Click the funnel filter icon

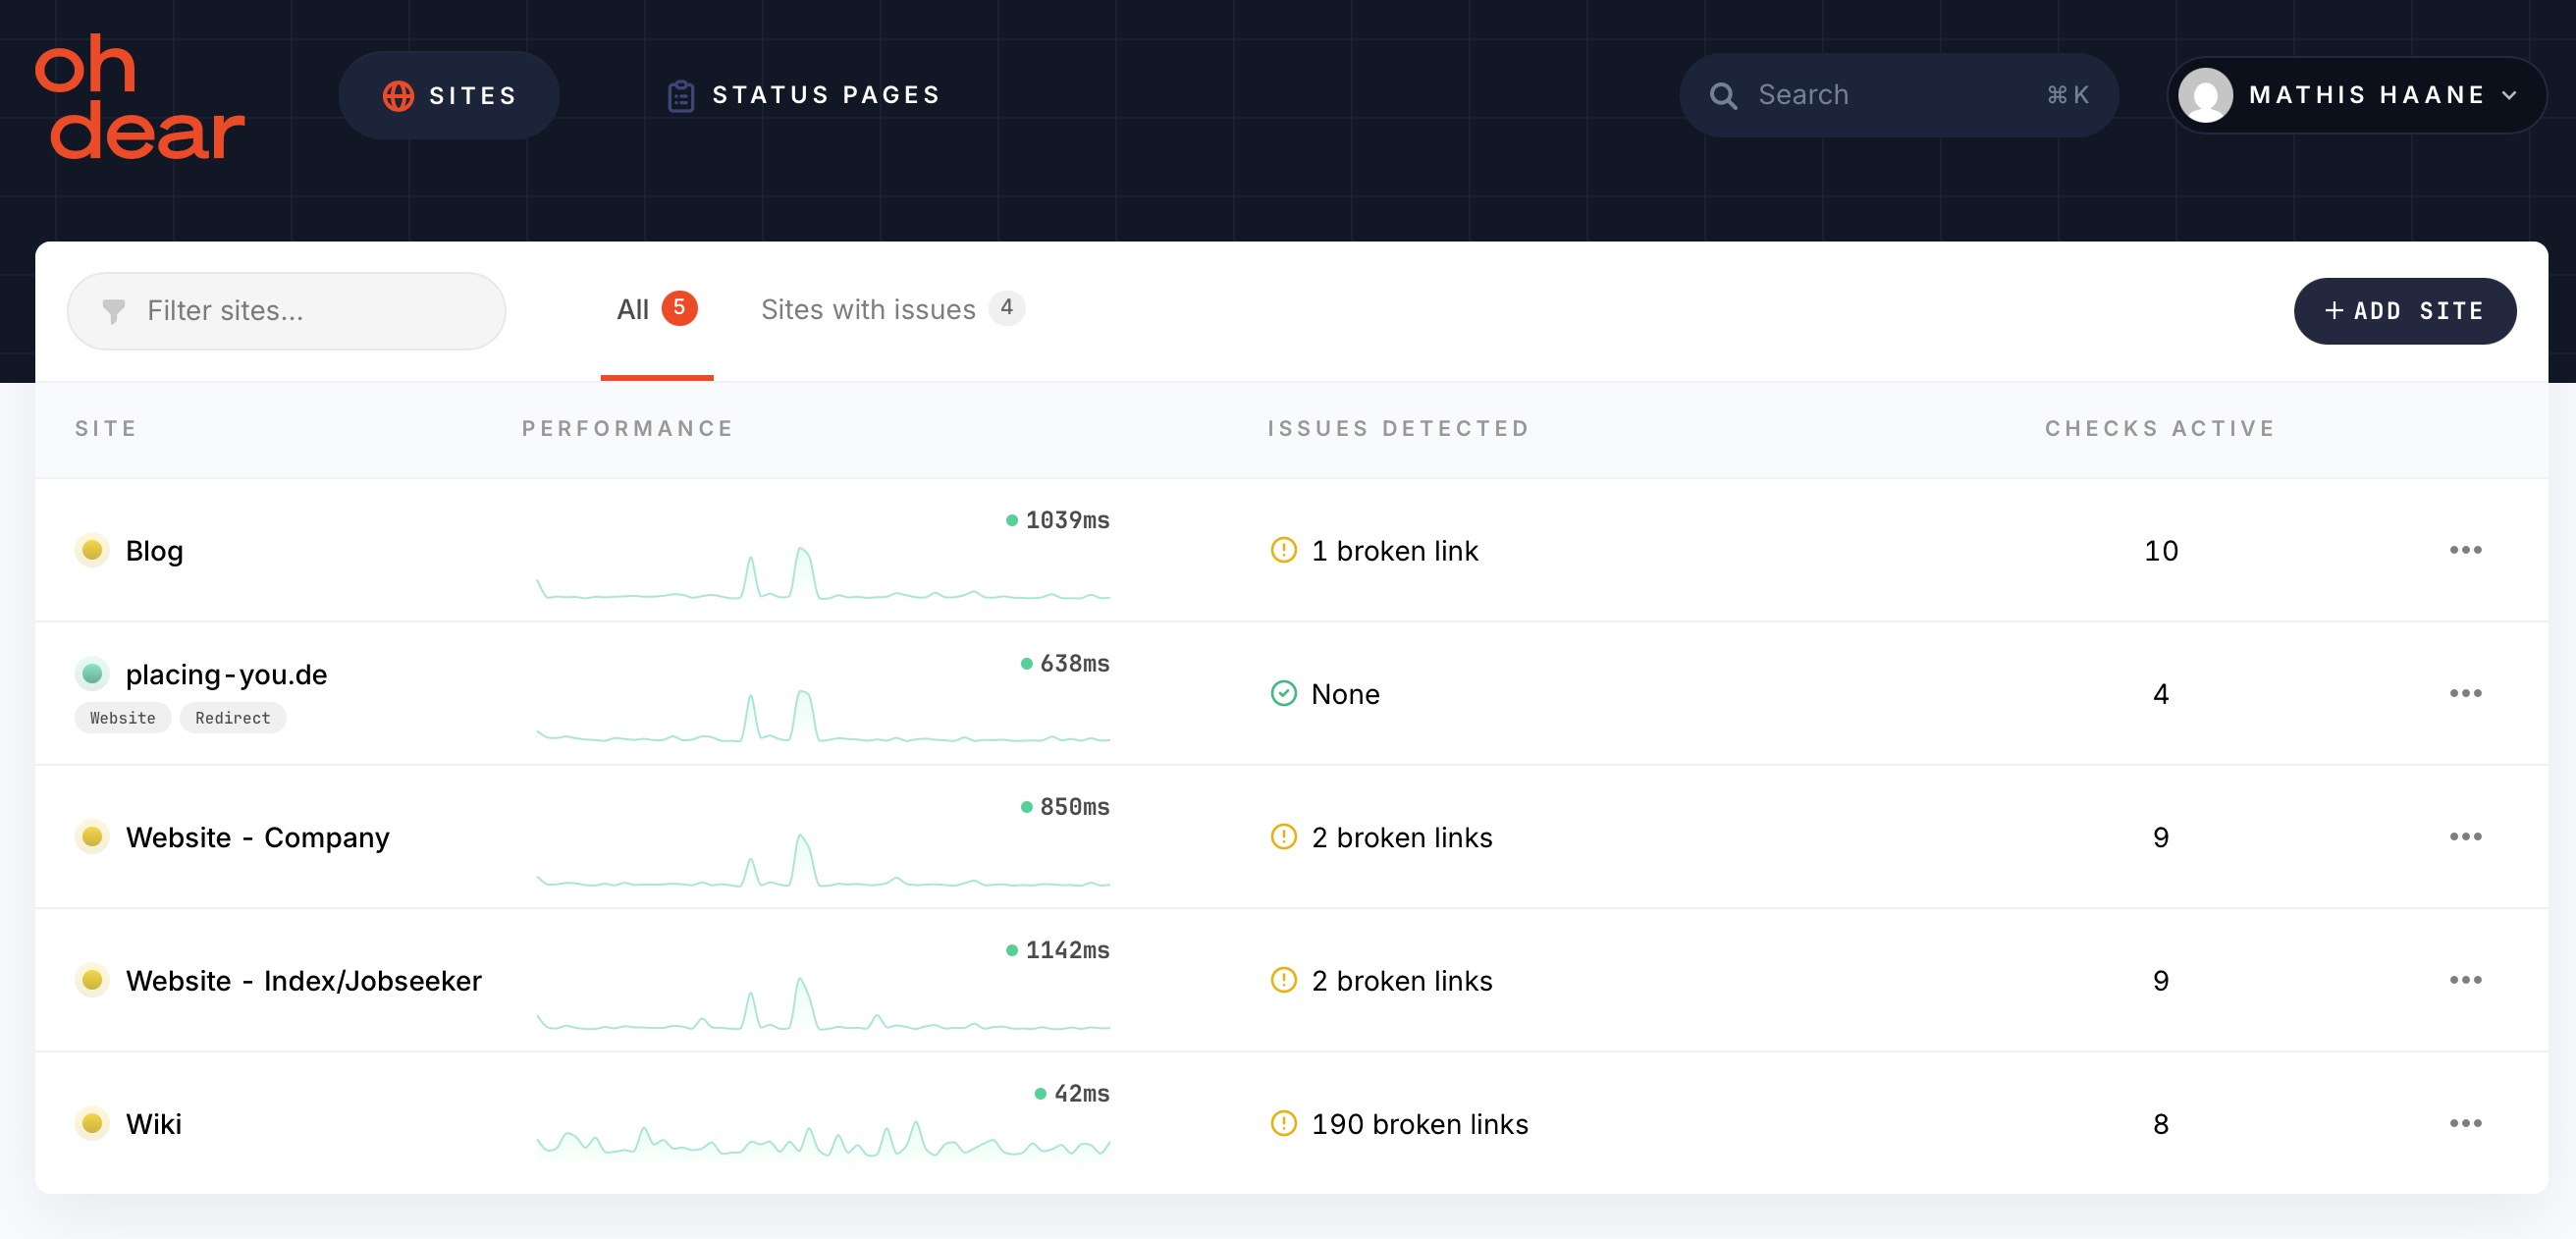114,311
